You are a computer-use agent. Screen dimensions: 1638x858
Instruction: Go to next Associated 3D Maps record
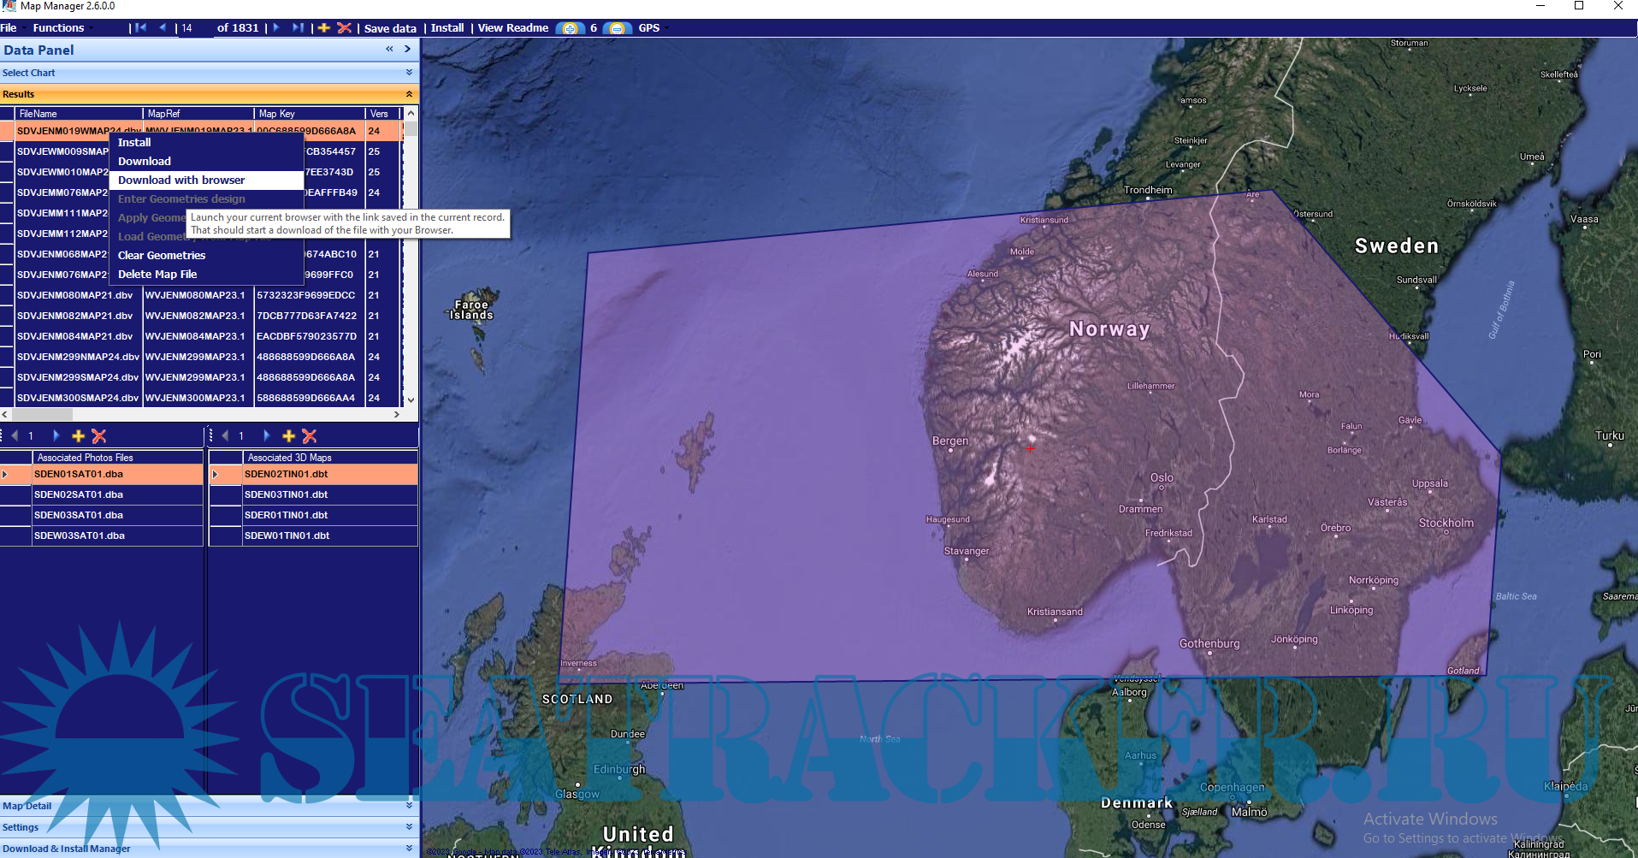(266, 436)
